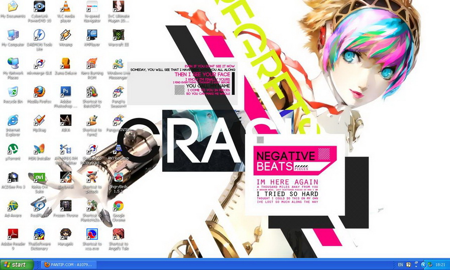Open the yin-yang shortcut icon
The height and width of the screenshot is (270, 450).
click(92, 234)
